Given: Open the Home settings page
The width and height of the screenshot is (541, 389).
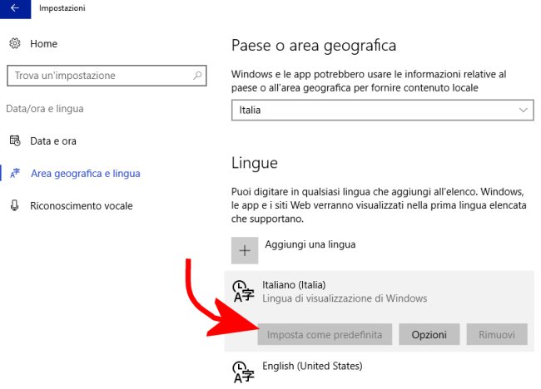Looking at the screenshot, I should point(44,44).
